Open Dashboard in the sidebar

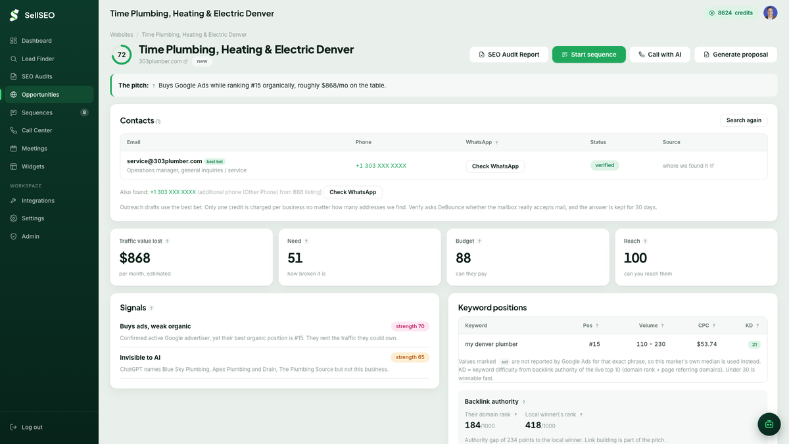[49, 41]
